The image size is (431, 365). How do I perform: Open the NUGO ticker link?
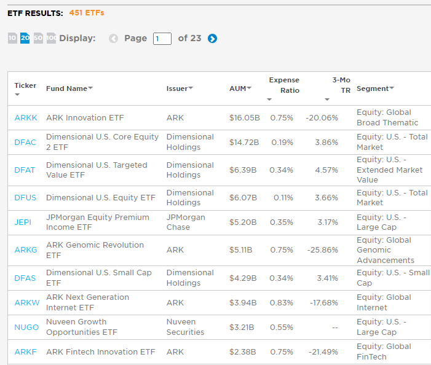click(26, 328)
